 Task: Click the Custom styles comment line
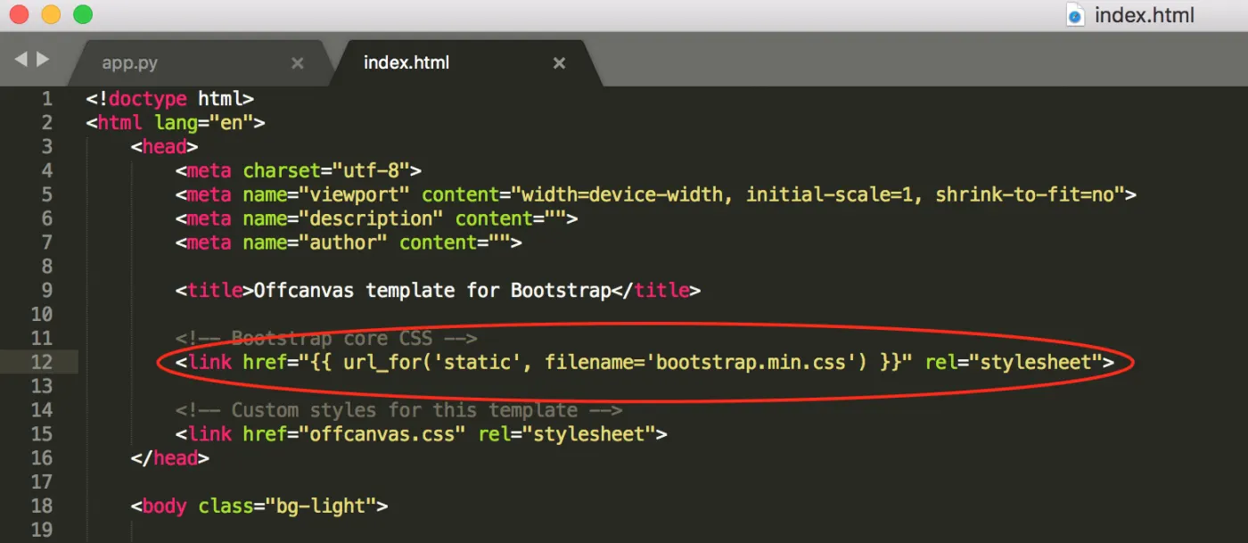[x=398, y=410]
